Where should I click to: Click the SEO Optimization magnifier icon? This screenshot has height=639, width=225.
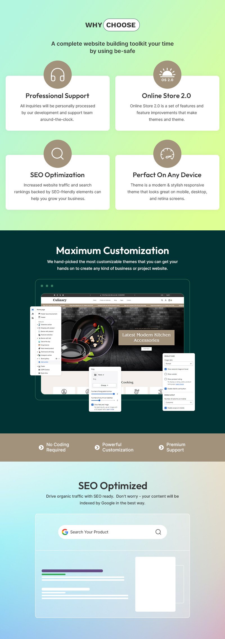(58, 154)
